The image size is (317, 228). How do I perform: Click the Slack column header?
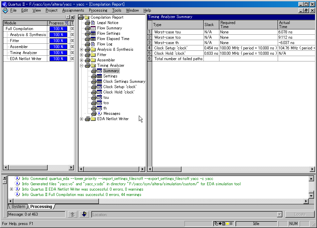click(x=209, y=25)
